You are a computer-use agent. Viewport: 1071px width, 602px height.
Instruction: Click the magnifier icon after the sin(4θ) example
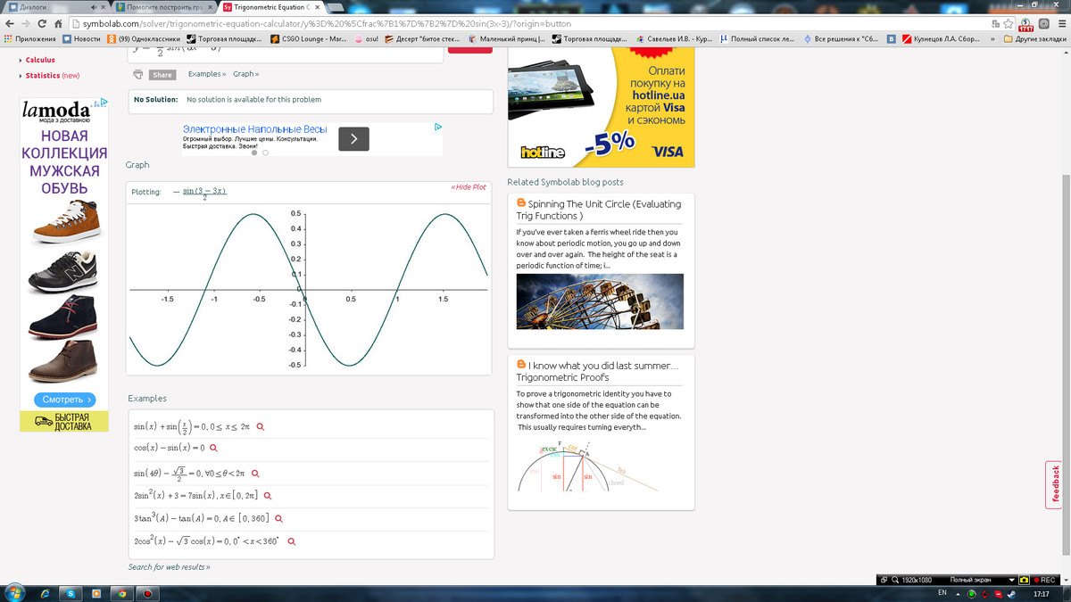[x=256, y=474]
